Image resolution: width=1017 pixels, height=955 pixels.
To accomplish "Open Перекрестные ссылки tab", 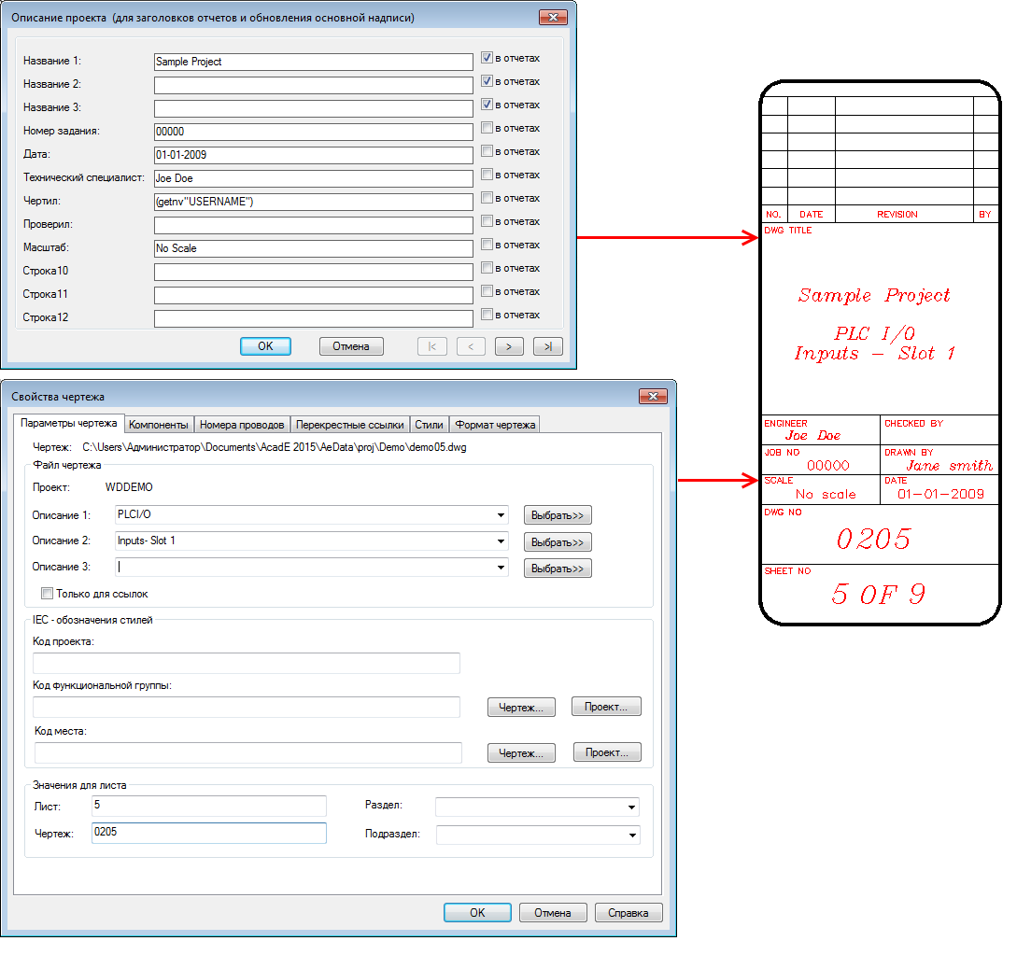I will 349,425.
